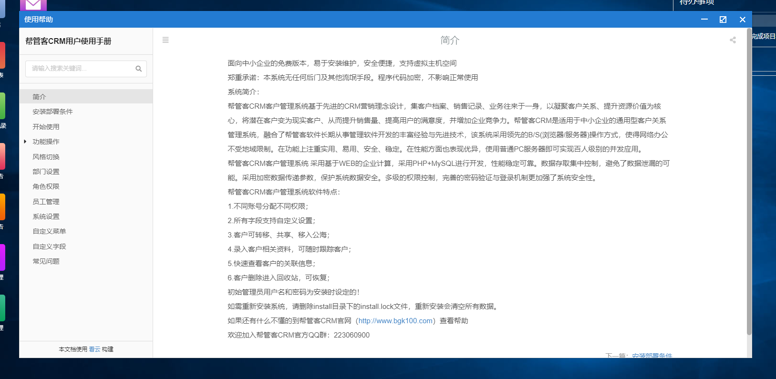The image size is (776, 379).
Task: Close the 使用帮助 window
Action: (742, 20)
